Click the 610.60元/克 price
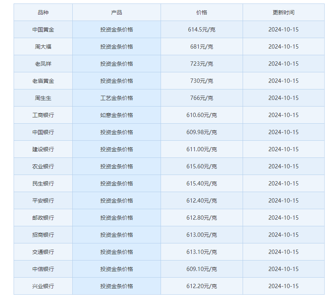The height and width of the screenshot is (299, 334). coord(201,115)
